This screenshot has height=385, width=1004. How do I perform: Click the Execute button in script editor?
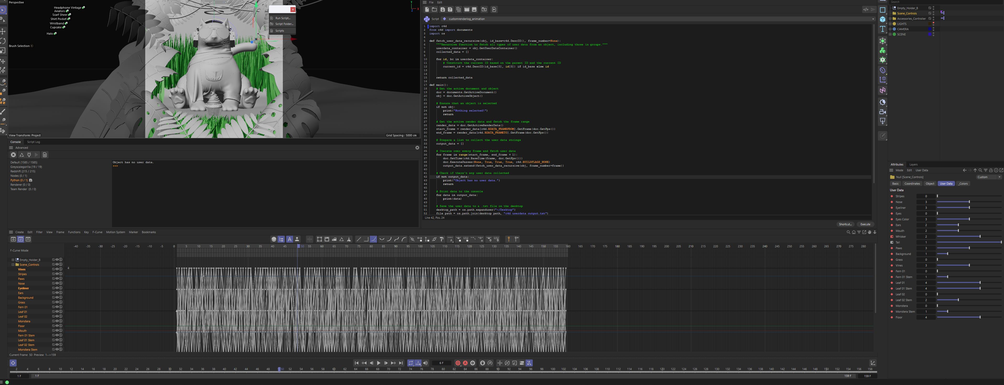click(x=865, y=224)
